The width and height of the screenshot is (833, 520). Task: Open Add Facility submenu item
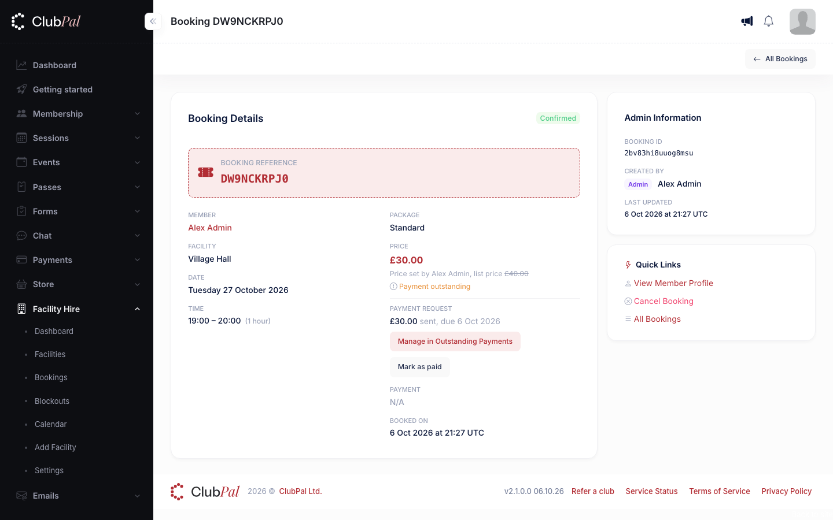tap(55, 447)
